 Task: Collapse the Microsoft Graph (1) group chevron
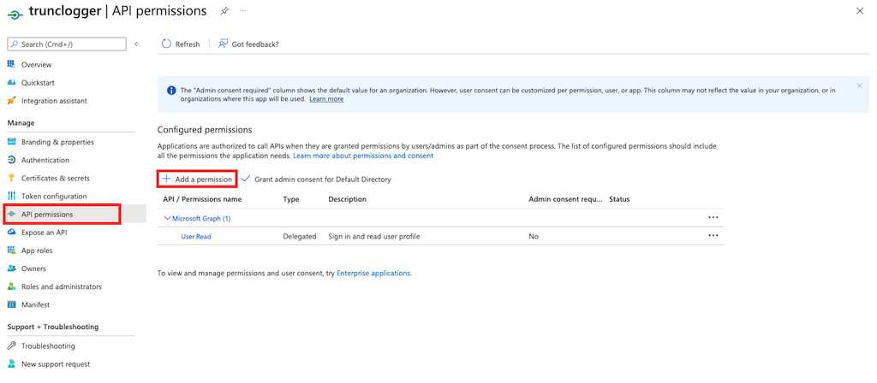pos(167,218)
